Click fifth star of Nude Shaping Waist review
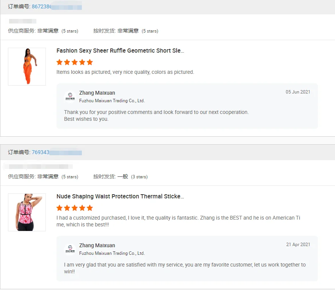The image size is (335, 290). pos(89,208)
